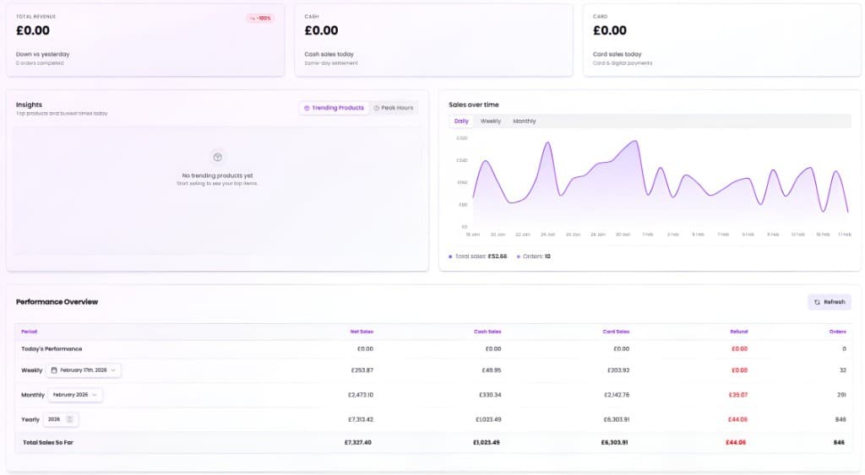
Task: Click the Cash card £0.00 amount
Action: pyautogui.click(x=322, y=31)
